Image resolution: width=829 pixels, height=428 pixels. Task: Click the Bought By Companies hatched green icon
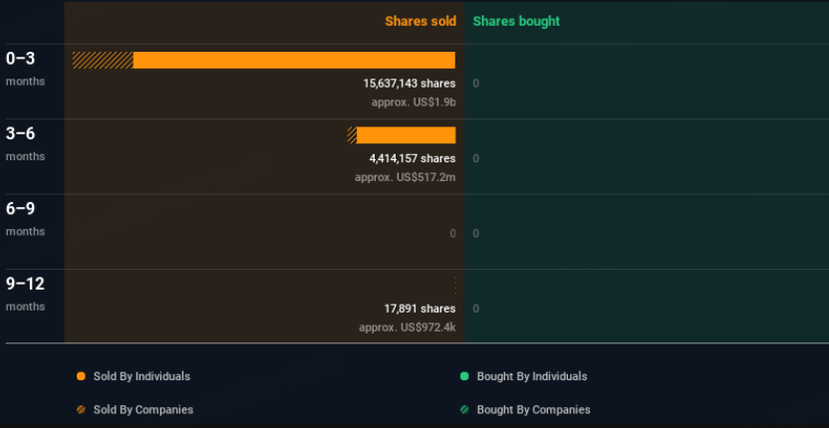coord(464,409)
